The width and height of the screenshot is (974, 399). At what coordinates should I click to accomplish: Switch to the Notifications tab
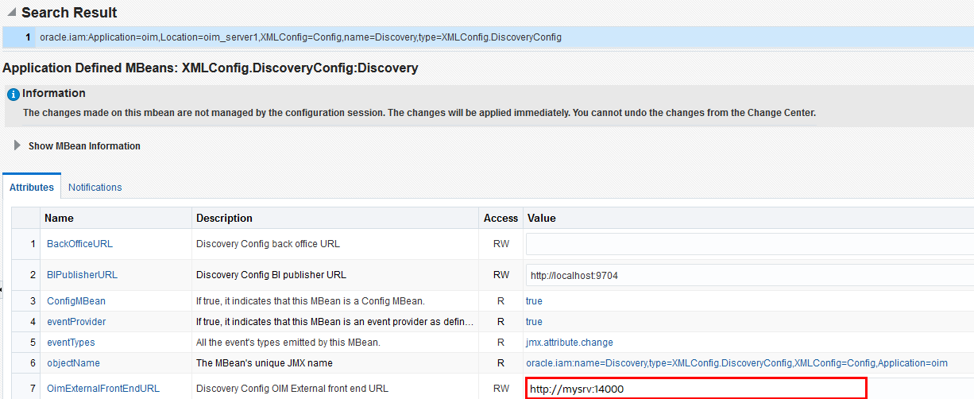point(95,188)
